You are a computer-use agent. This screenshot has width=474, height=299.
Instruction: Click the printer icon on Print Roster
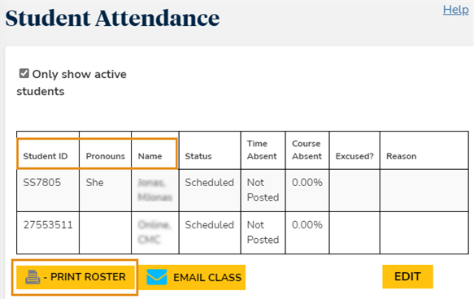click(33, 277)
